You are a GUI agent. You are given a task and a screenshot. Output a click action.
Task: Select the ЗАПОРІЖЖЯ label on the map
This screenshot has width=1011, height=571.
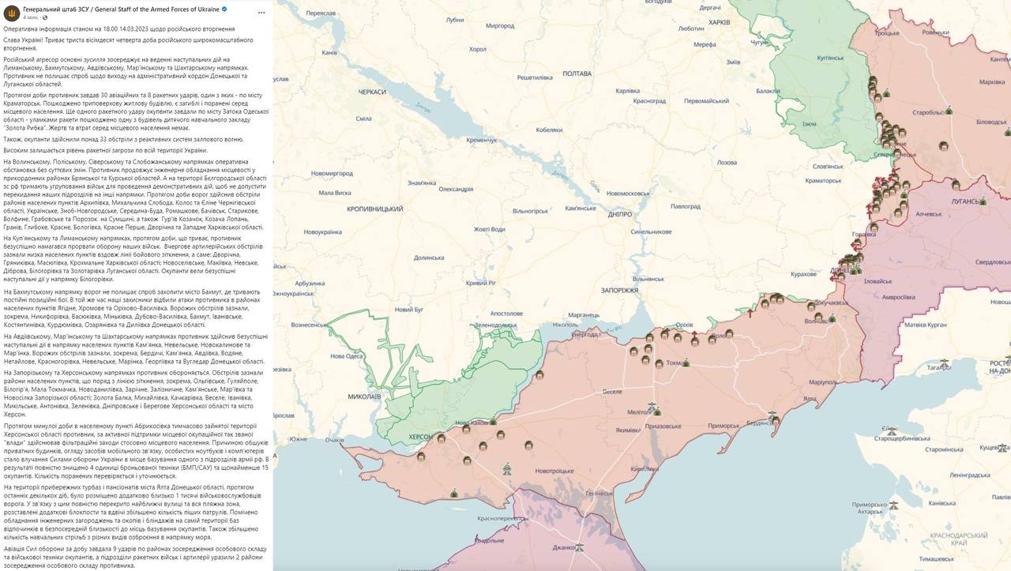[x=622, y=291]
